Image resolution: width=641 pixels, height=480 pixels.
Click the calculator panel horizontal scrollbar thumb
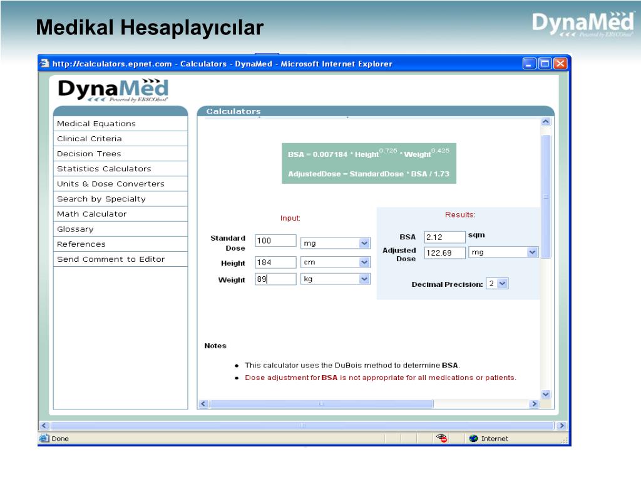click(x=321, y=404)
